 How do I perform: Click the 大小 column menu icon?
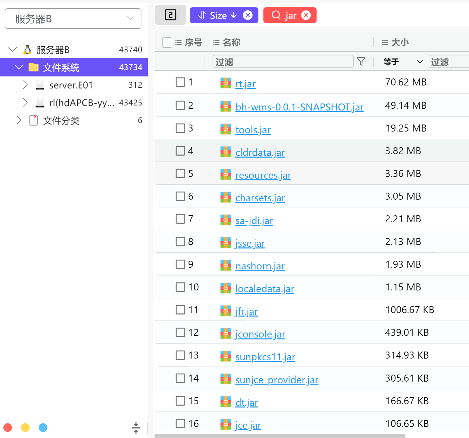coord(385,43)
